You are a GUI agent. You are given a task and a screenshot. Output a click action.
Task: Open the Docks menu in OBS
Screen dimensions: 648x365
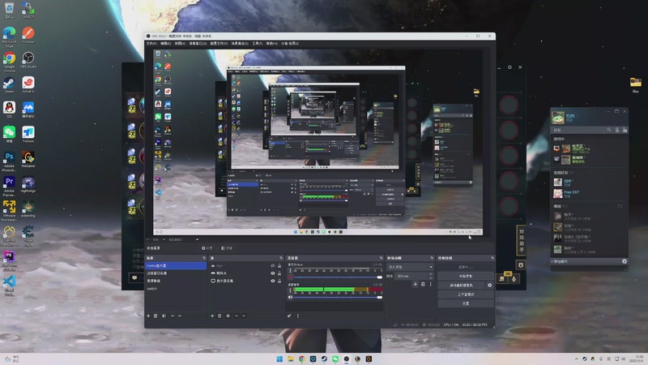tap(198, 44)
